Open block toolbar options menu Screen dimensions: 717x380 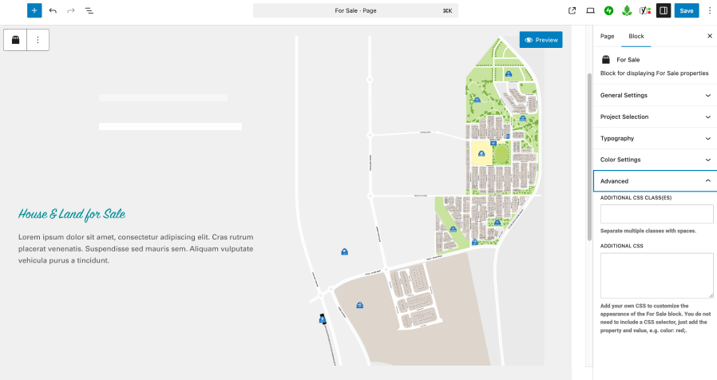(38, 40)
